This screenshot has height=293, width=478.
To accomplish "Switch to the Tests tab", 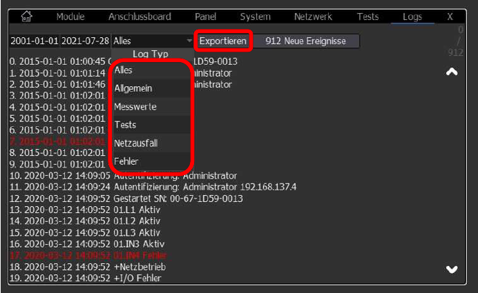I will 367,16.
